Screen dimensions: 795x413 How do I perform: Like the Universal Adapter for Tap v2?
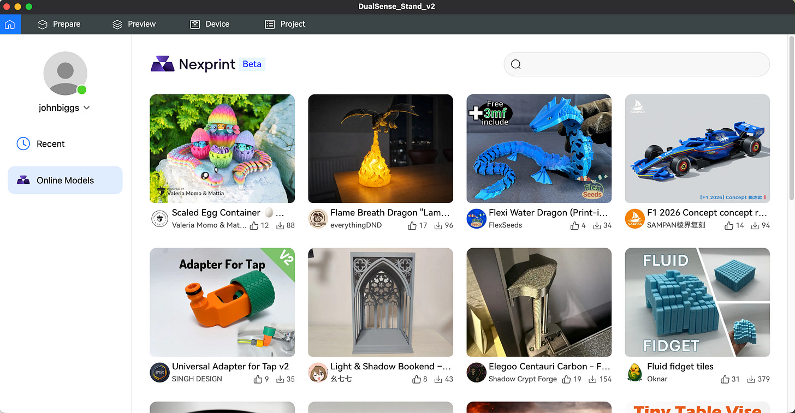tap(258, 379)
